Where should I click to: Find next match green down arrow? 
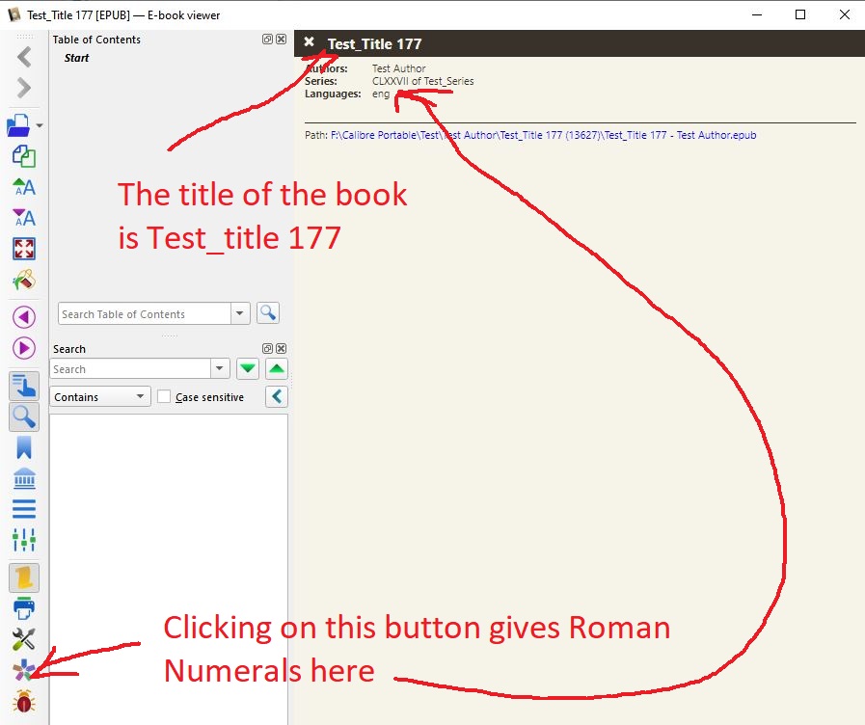pyautogui.click(x=248, y=368)
